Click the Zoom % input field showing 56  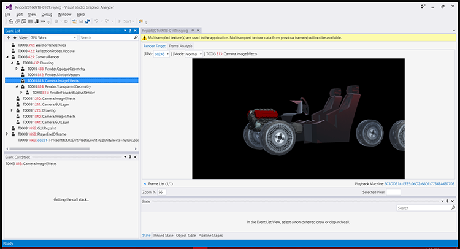[162, 192]
